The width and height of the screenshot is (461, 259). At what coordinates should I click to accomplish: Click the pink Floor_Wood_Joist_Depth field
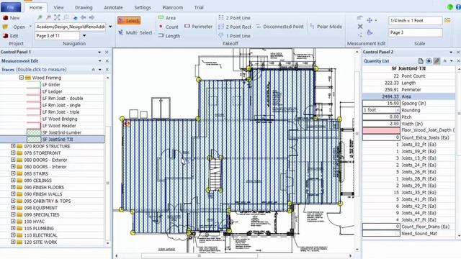(x=381, y=130)
